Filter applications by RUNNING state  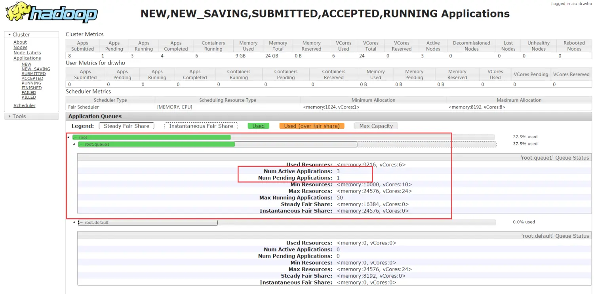pos(32,83)
